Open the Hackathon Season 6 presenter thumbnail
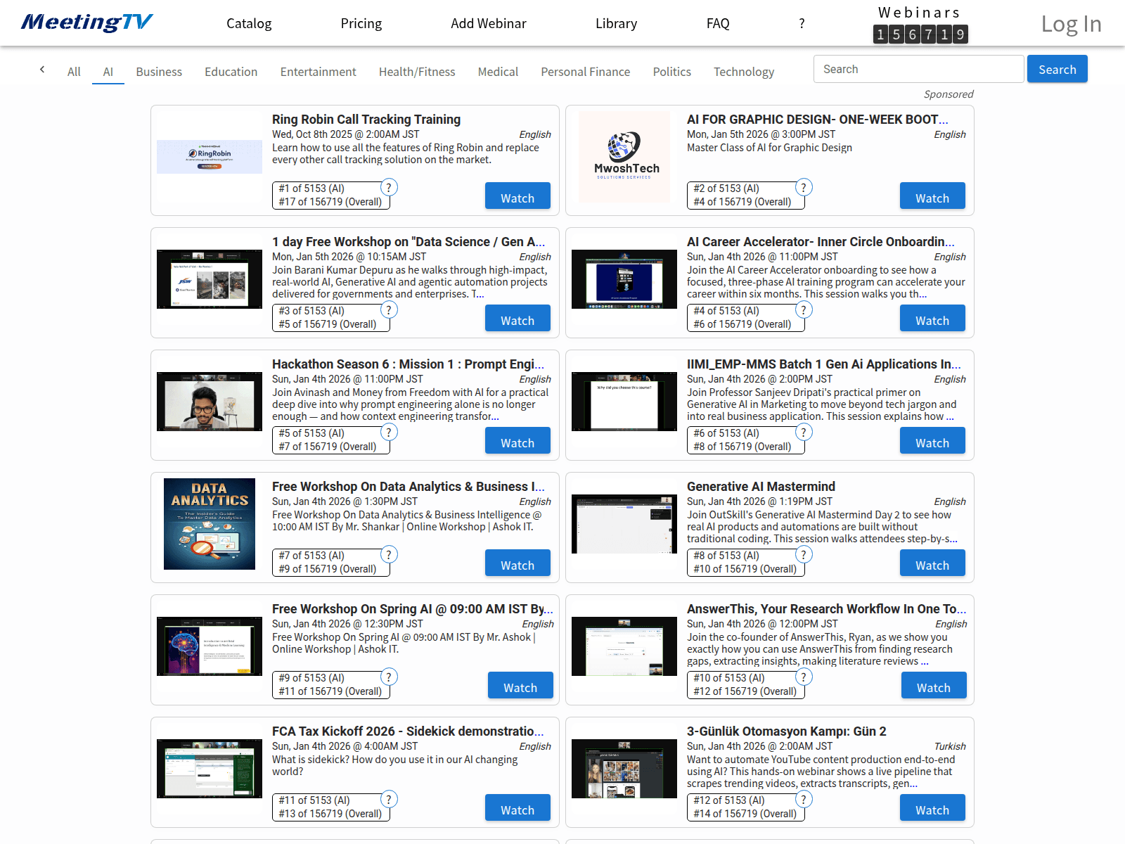 210,402
